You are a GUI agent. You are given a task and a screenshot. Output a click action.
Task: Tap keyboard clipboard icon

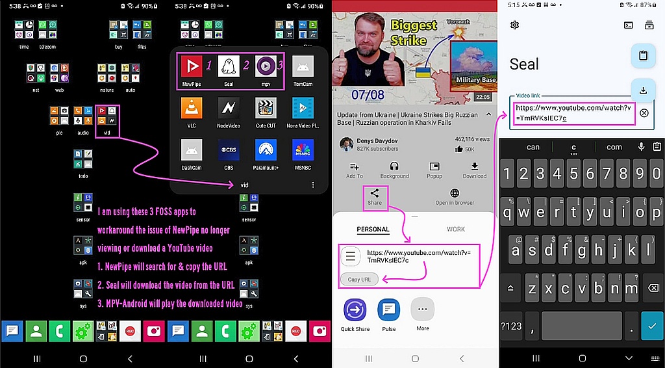[x=657, y=147]
